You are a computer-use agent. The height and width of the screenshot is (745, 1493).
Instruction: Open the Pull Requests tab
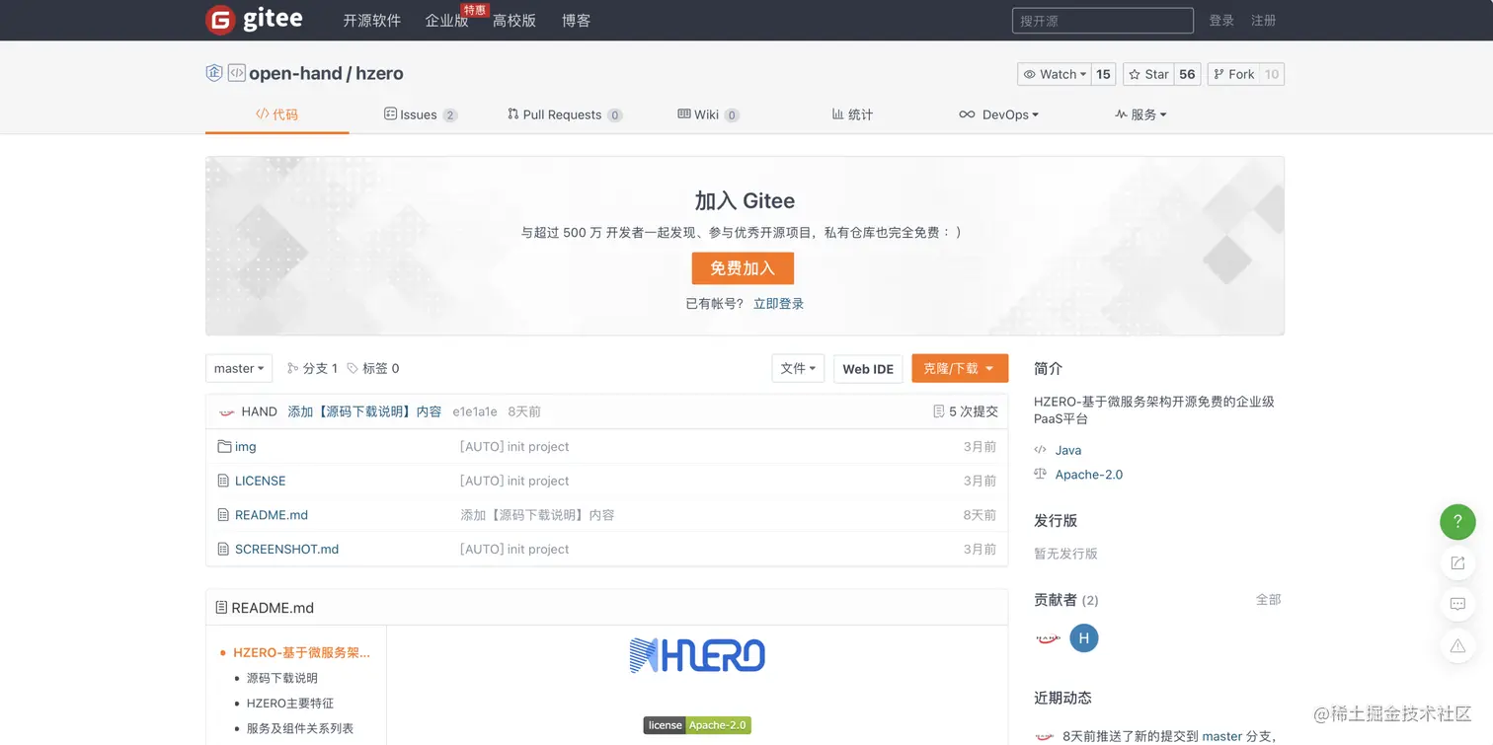pyautogui.click(x=564, y=114)
